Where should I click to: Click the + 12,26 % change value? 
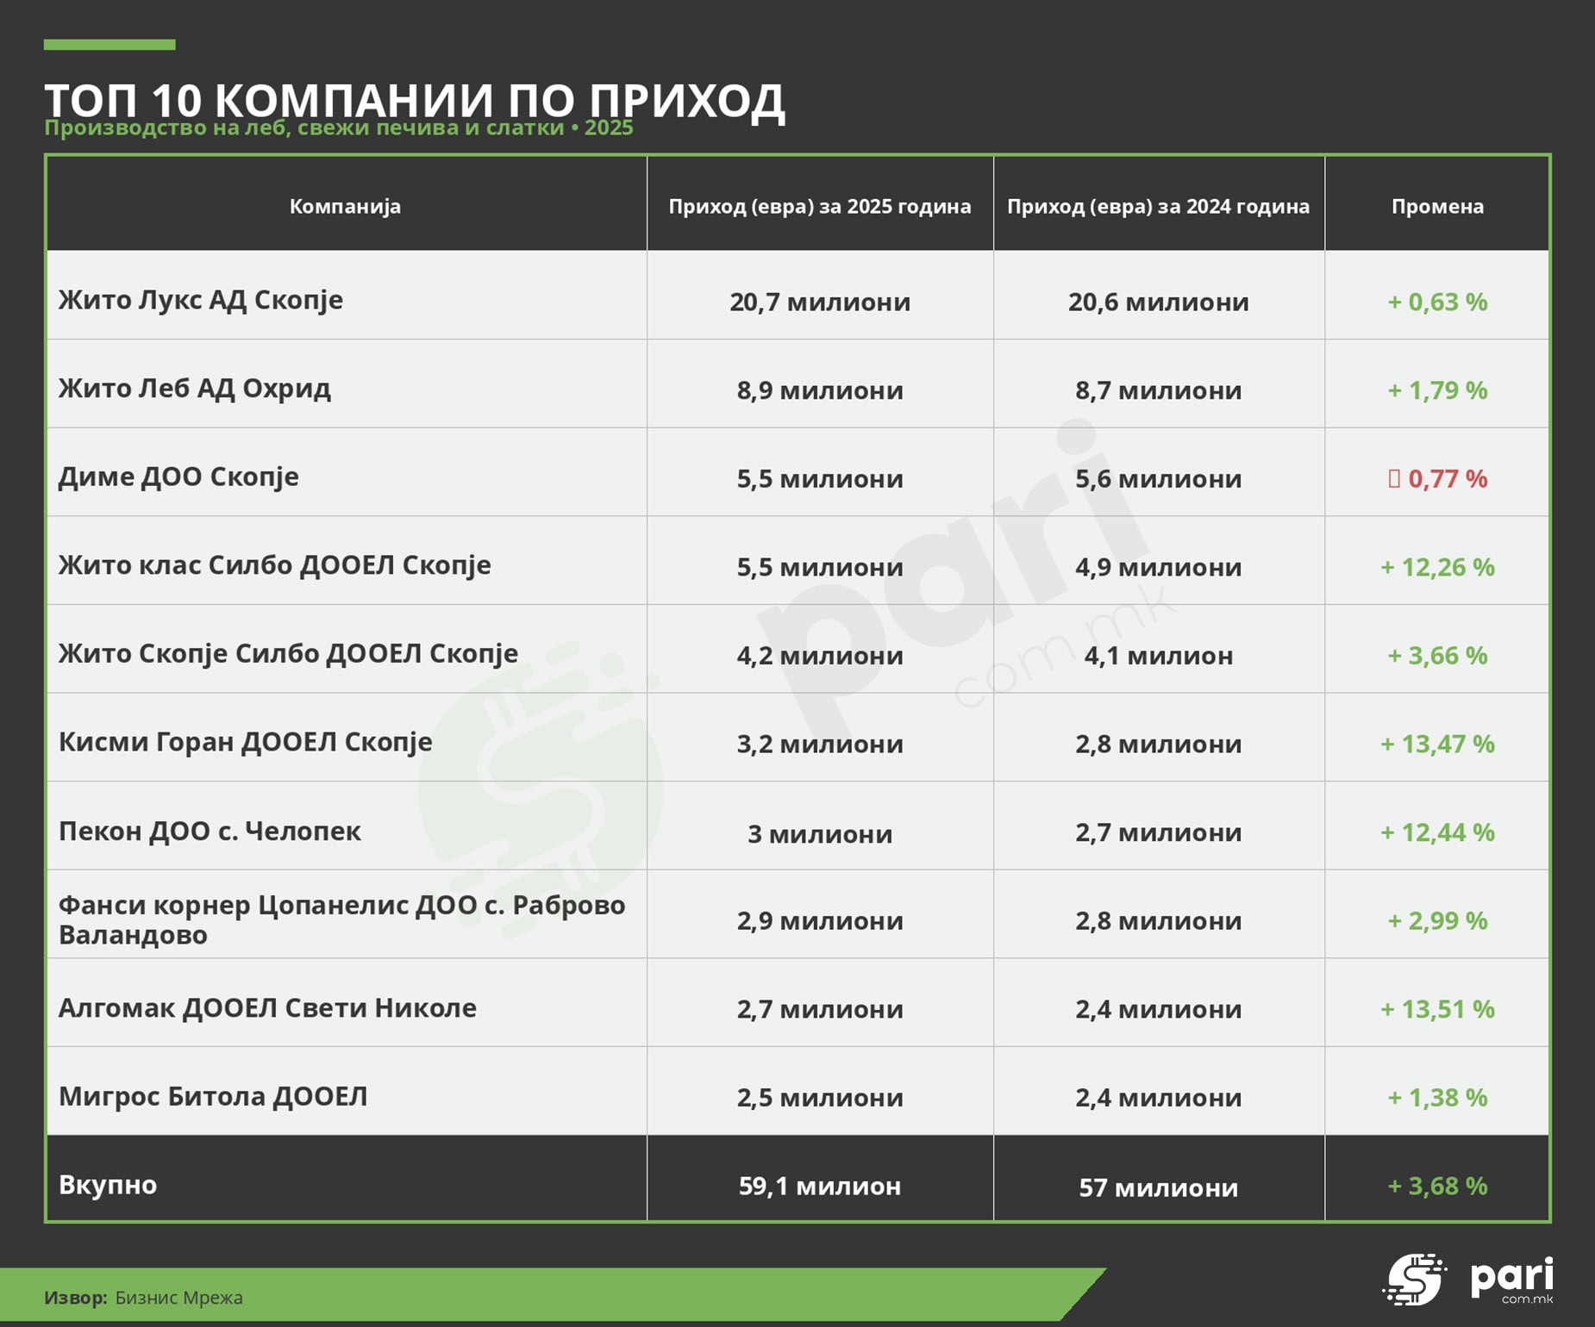click(x=1437, y=567)
